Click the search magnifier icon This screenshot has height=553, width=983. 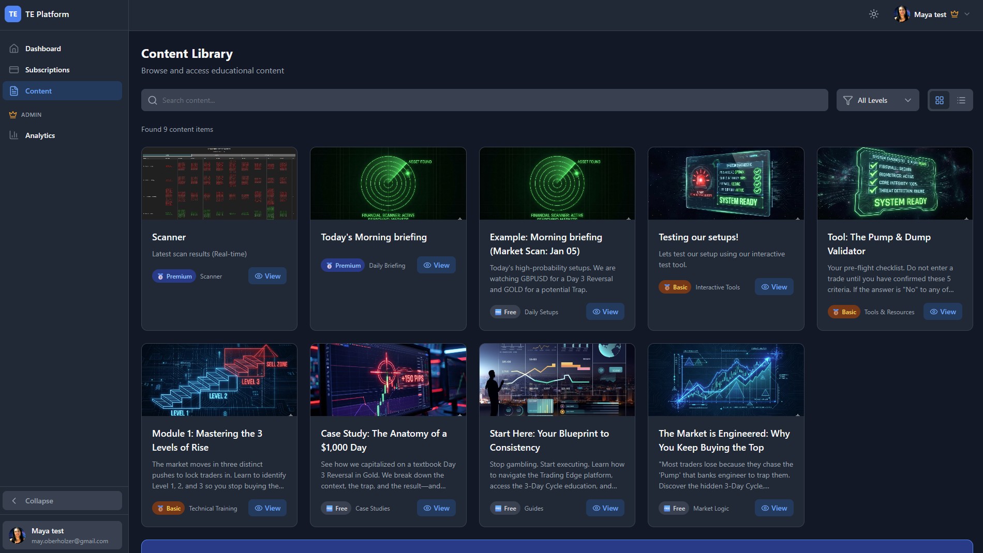(152, 100)
